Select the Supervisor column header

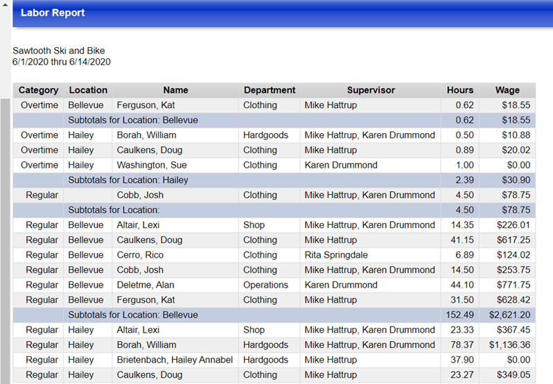tap(371, 90)
